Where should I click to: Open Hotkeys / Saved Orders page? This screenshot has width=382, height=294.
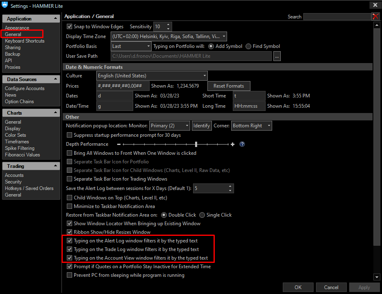[29, 188]
